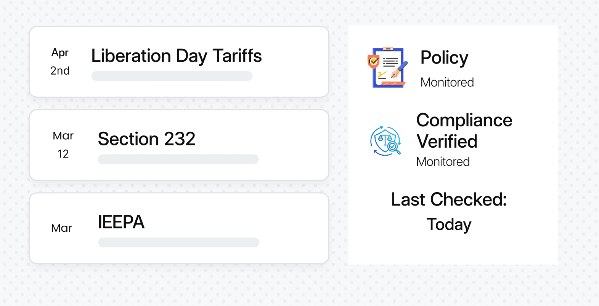Click Monitored status under Policy
The height and width of the screenshot is (306, 599).
447,82
